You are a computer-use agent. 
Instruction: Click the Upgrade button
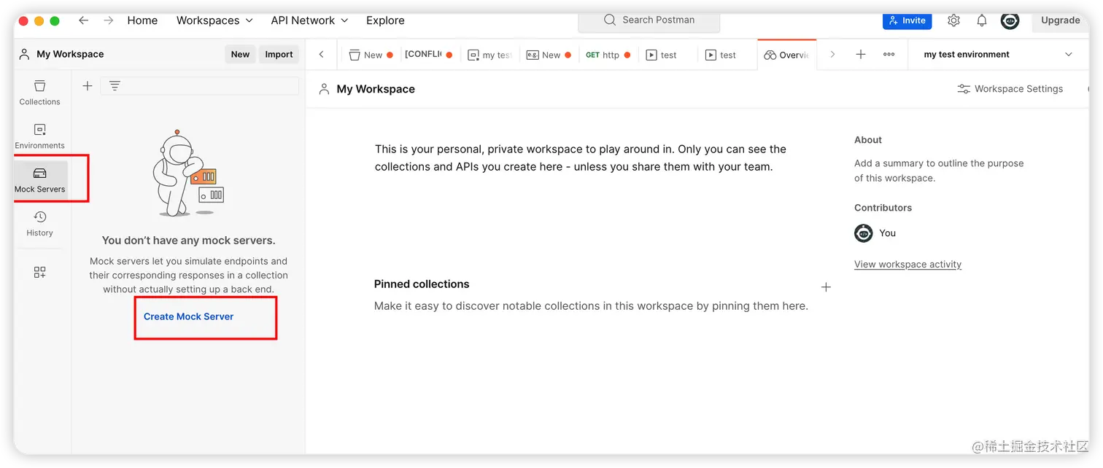[1060, 20]
